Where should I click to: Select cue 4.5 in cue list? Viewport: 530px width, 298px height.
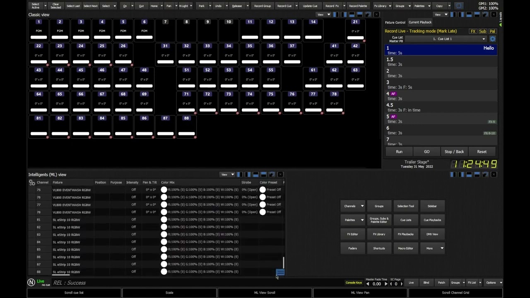441,108
